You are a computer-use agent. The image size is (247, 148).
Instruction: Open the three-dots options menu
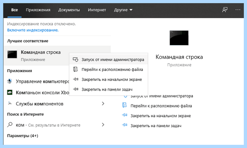coord(238,10)
